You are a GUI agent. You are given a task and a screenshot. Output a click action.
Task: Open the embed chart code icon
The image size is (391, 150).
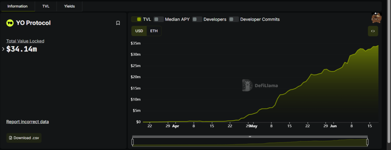click(x=373, y=31)
